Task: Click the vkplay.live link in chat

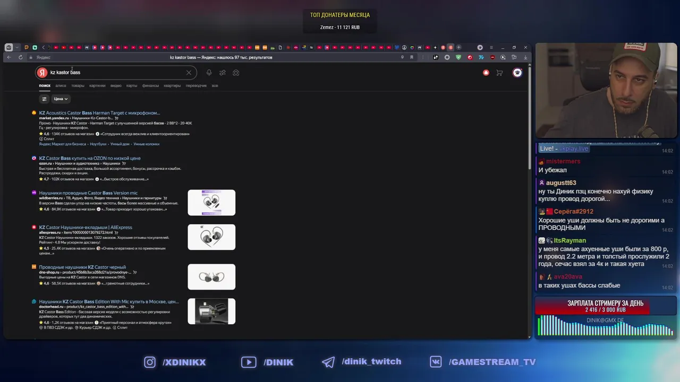Action: pos(574,149)
